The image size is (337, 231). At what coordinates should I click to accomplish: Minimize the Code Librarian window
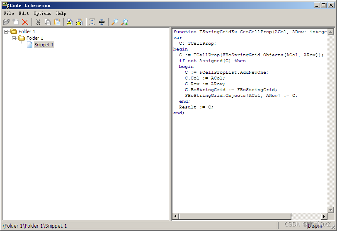(x=316, y=5)
